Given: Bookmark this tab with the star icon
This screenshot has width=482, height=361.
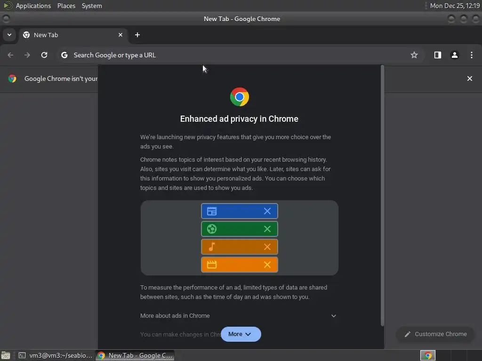Looking at the screenshot, I should point(414,55).
